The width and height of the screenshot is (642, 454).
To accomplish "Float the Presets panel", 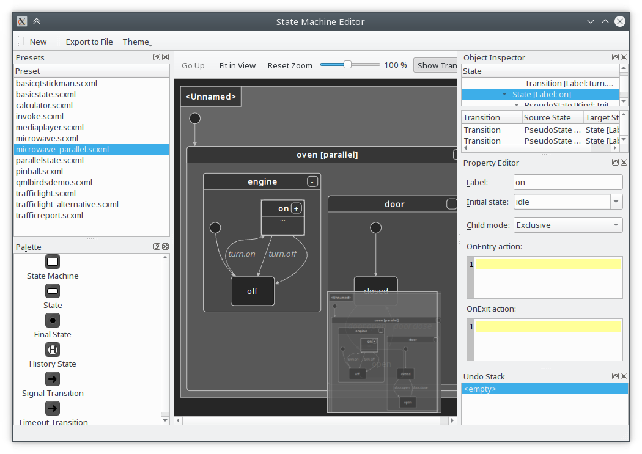I will click(x=157, y=57).
